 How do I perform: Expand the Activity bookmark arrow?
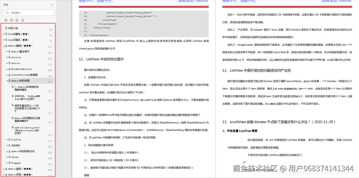click(x=7, y=57)
